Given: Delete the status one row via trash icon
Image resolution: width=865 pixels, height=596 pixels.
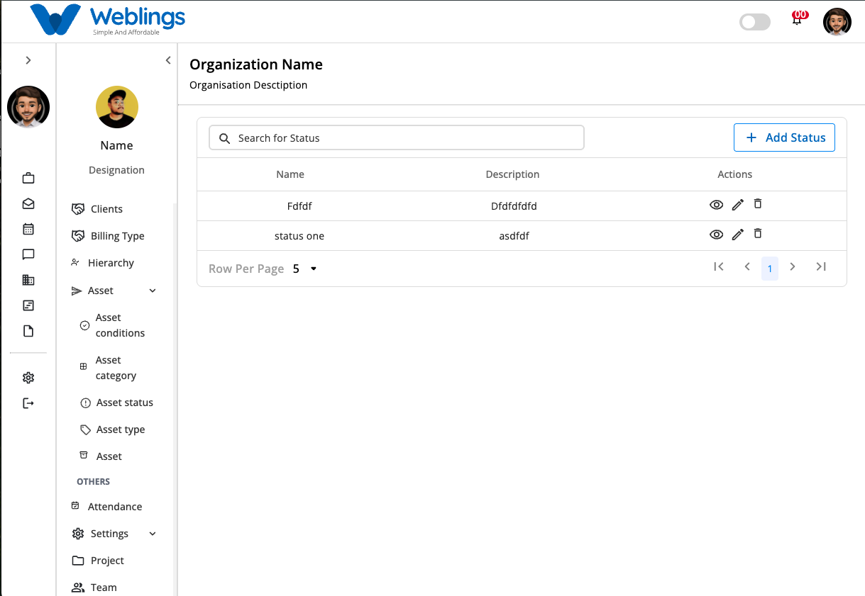Looking at the screenshot, I should click(758, 234).
